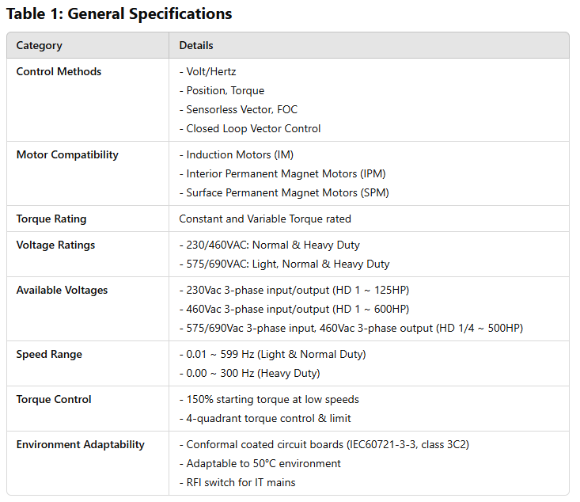580x502 pixels.
Task: Click the Motor Compatibility row label
Action: 67,154
